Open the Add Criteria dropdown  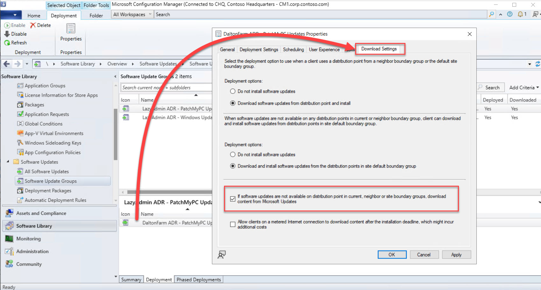524,87
